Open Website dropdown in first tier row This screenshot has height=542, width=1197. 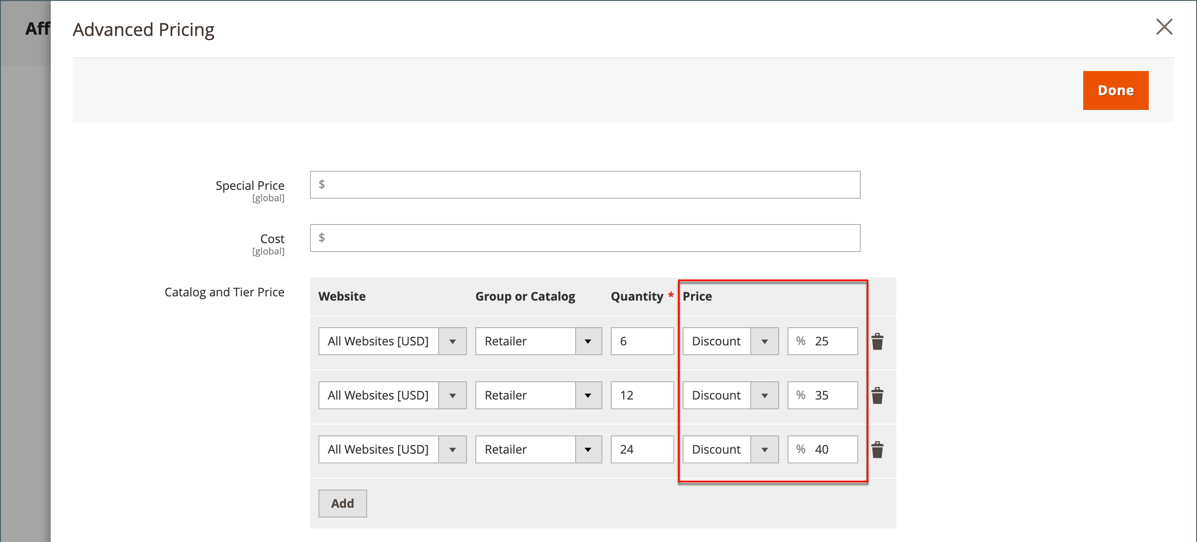392,341
